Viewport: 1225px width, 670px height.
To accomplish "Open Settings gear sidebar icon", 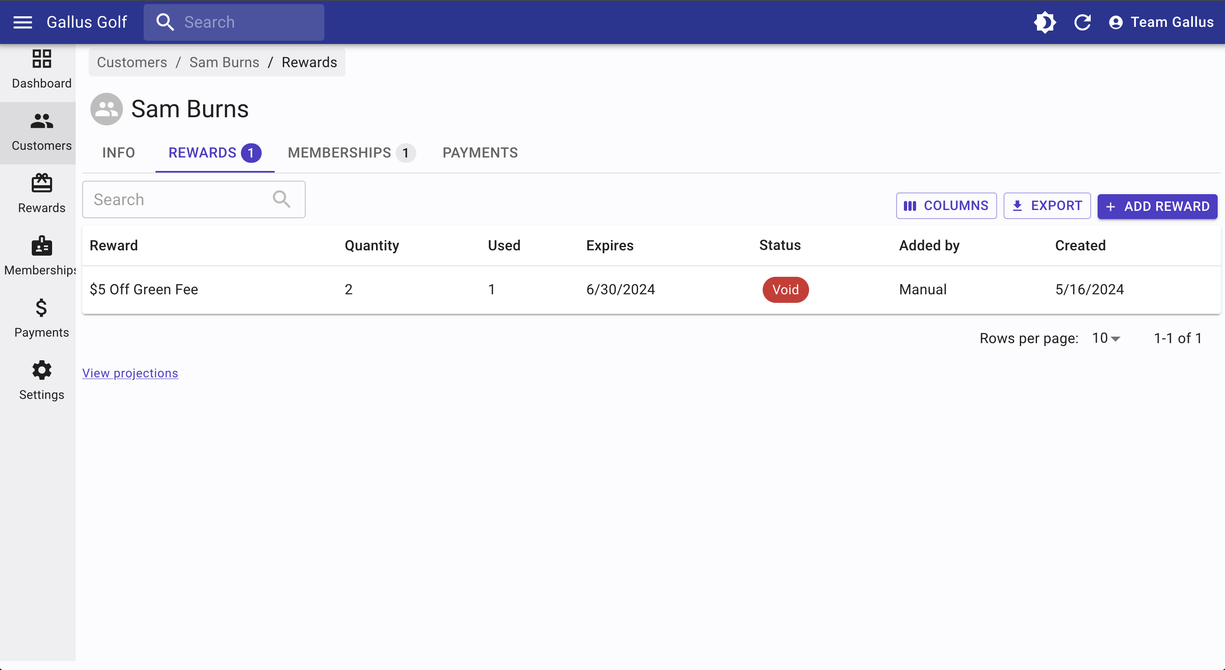I will (x=42, y=370).
